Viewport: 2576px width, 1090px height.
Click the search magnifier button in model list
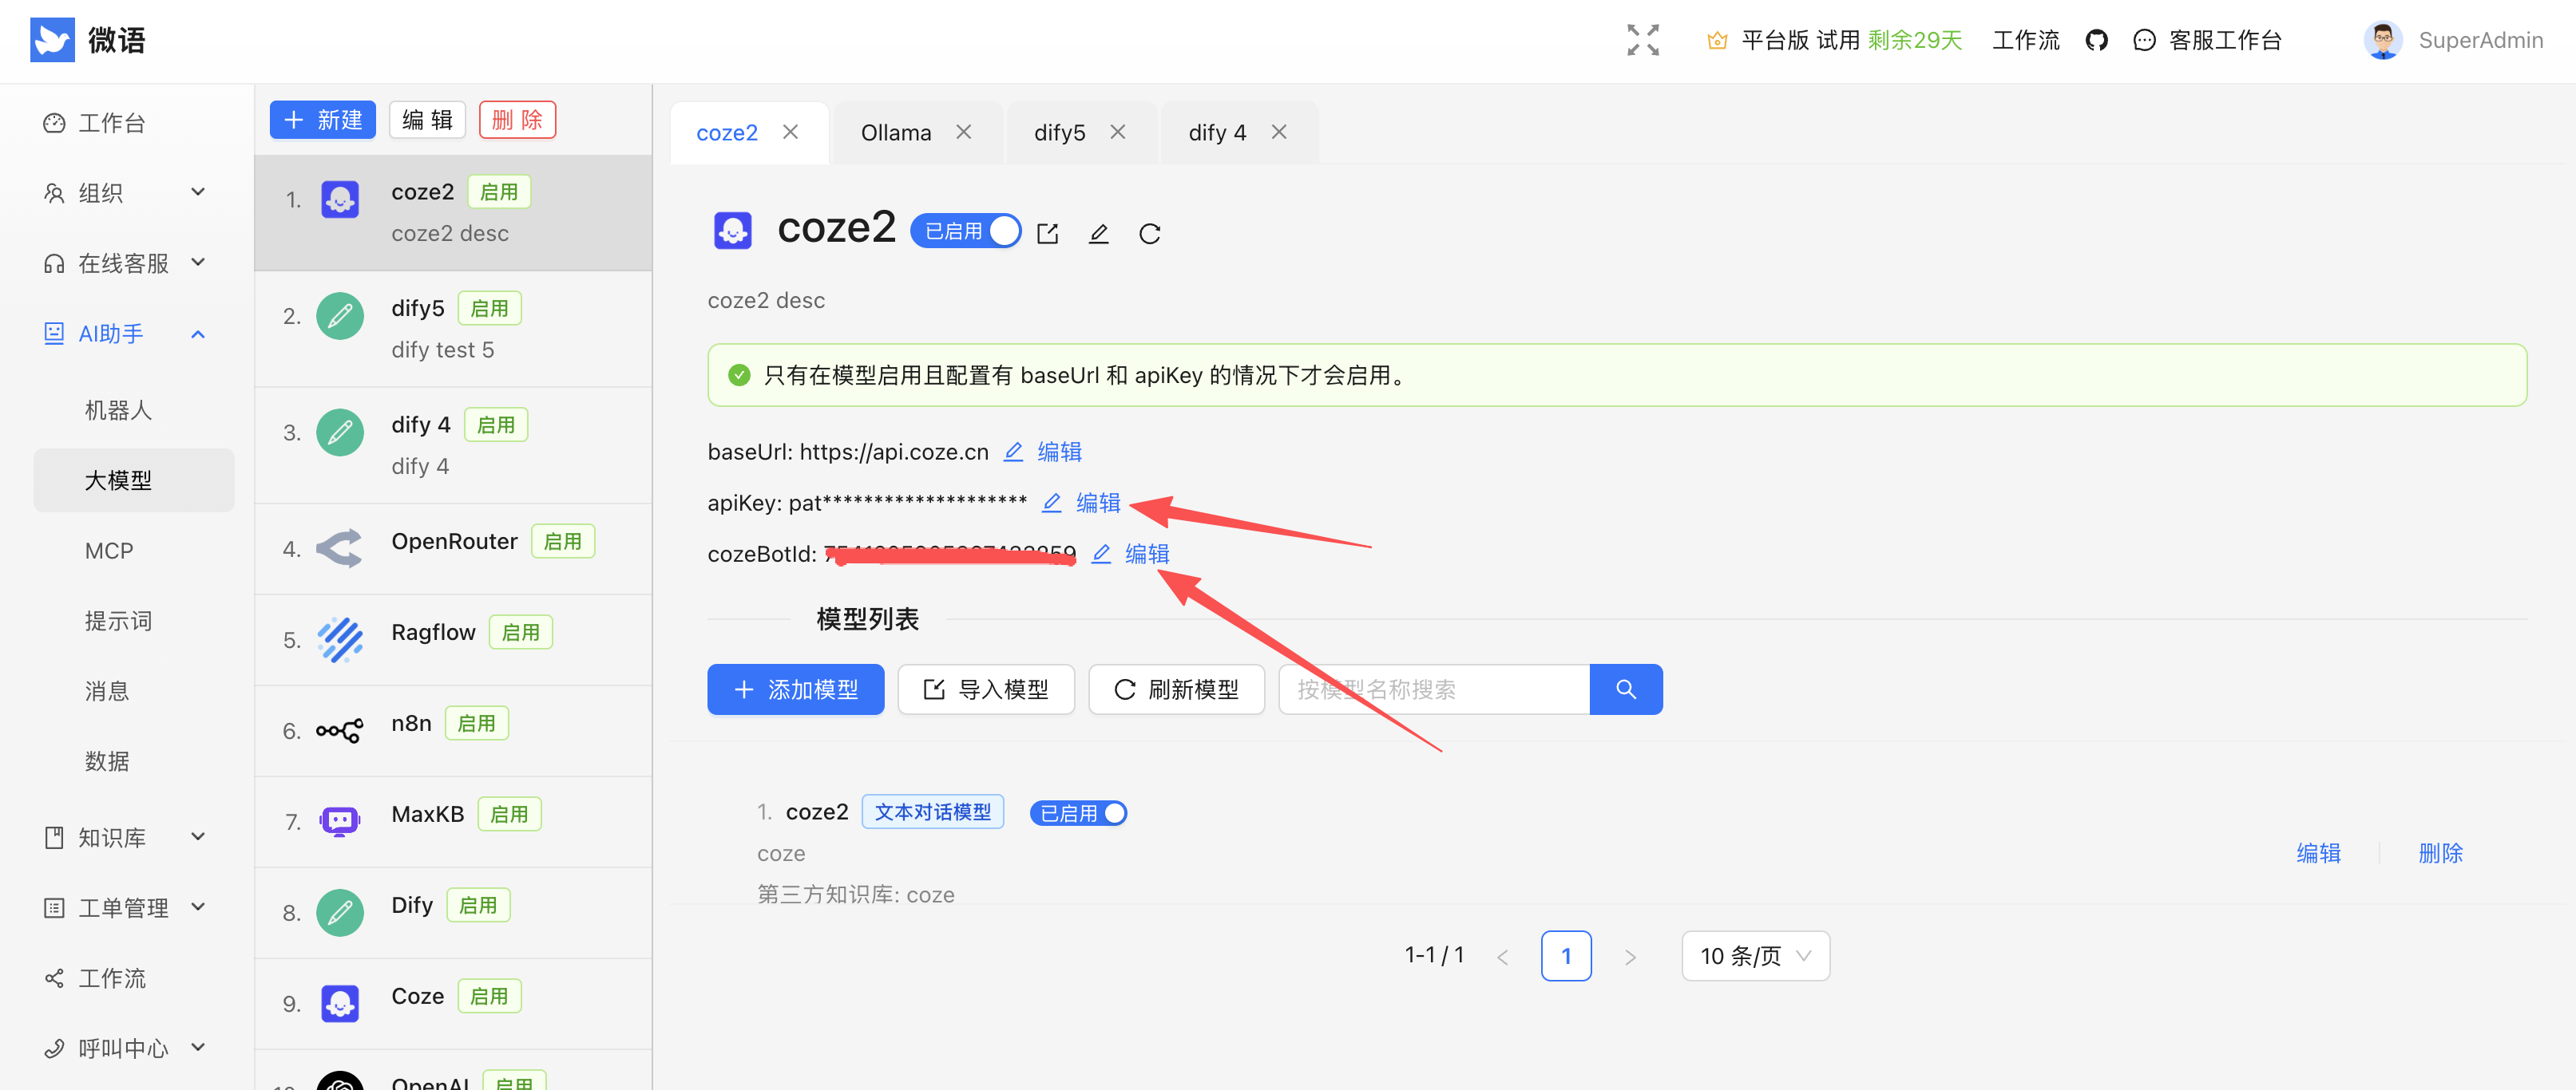pos(1625,689)
